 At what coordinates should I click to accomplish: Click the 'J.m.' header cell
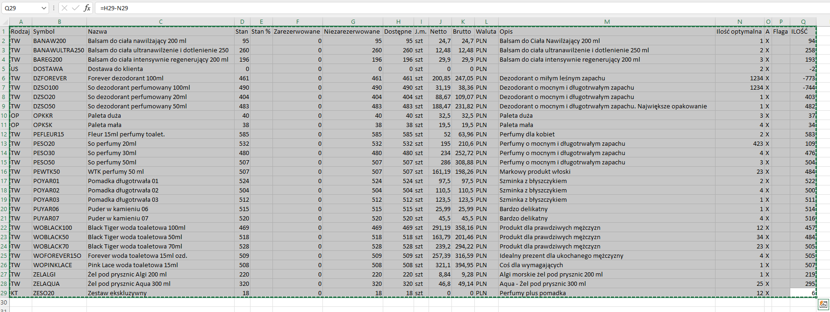click(x=421, y=31)
